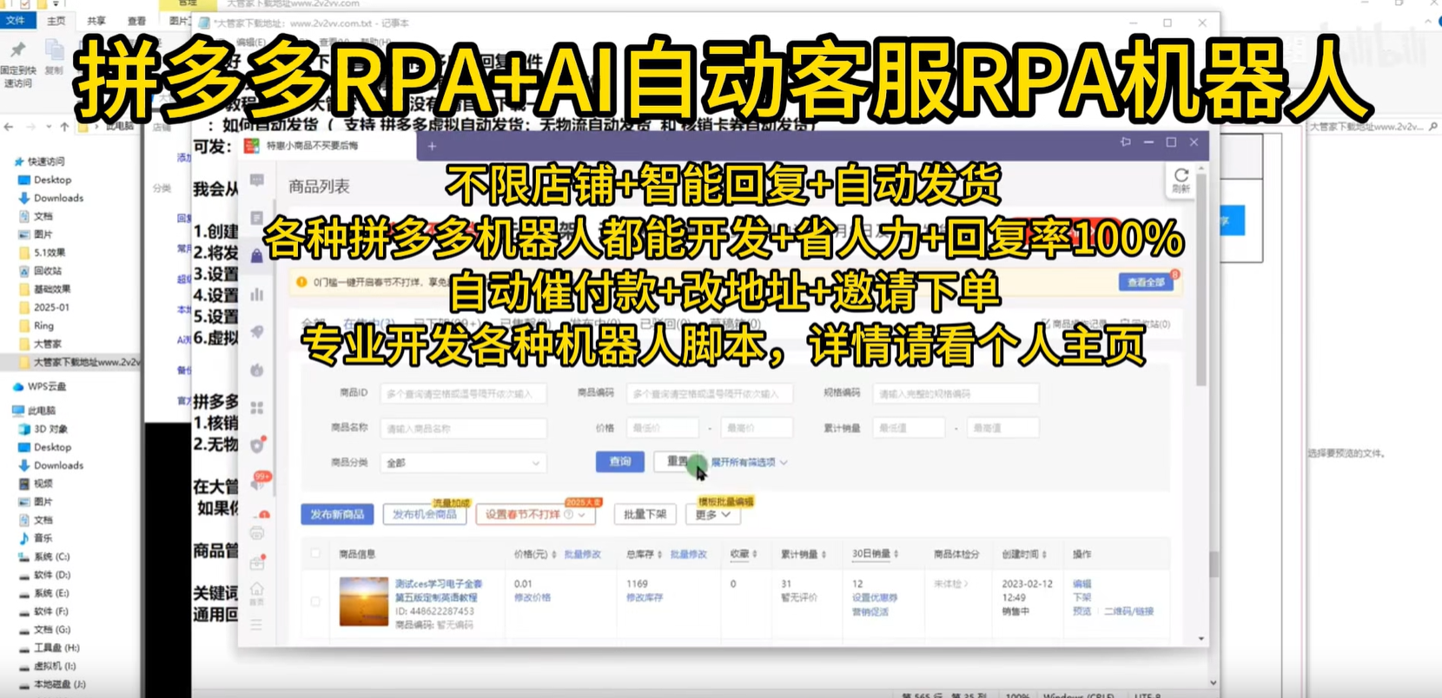1442x698 pixels.
Task: Open the 更多 dropdown button
Action: click(x=712, y=515)
